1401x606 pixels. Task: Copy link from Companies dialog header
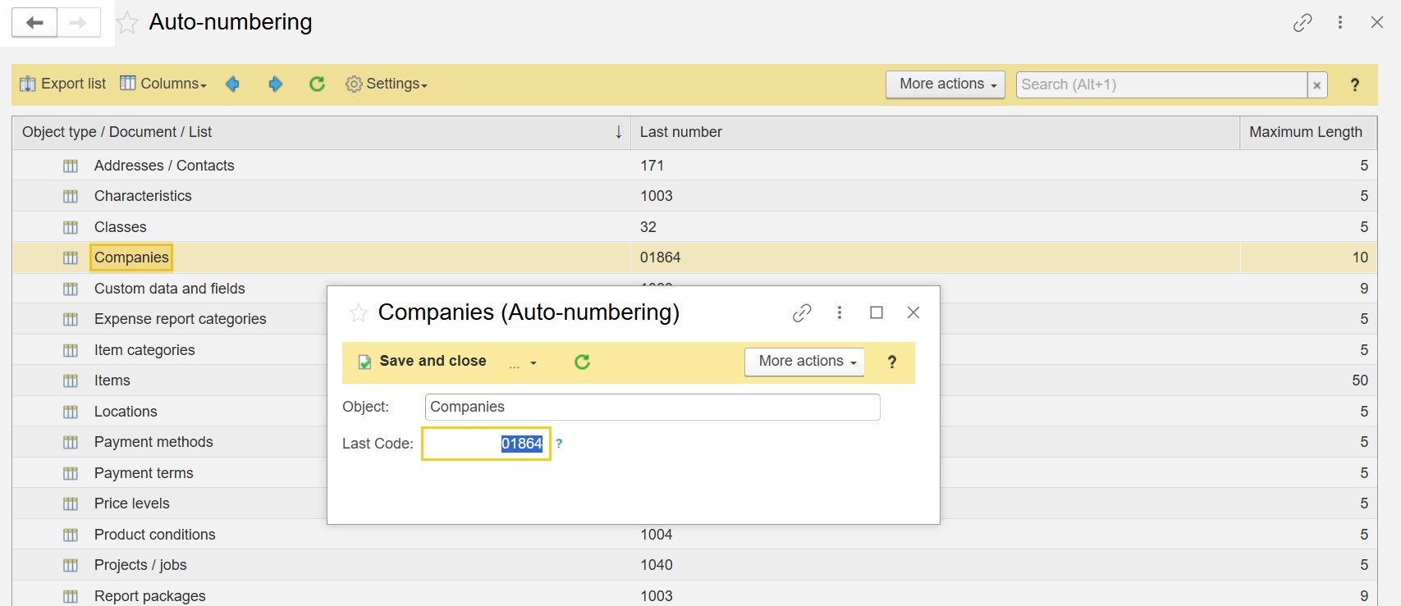click(802, 312)
